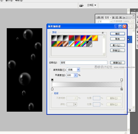Click the 确定 button to confirm gradient
This screenshot has width=138, height=134.
[x=117, y=34]
